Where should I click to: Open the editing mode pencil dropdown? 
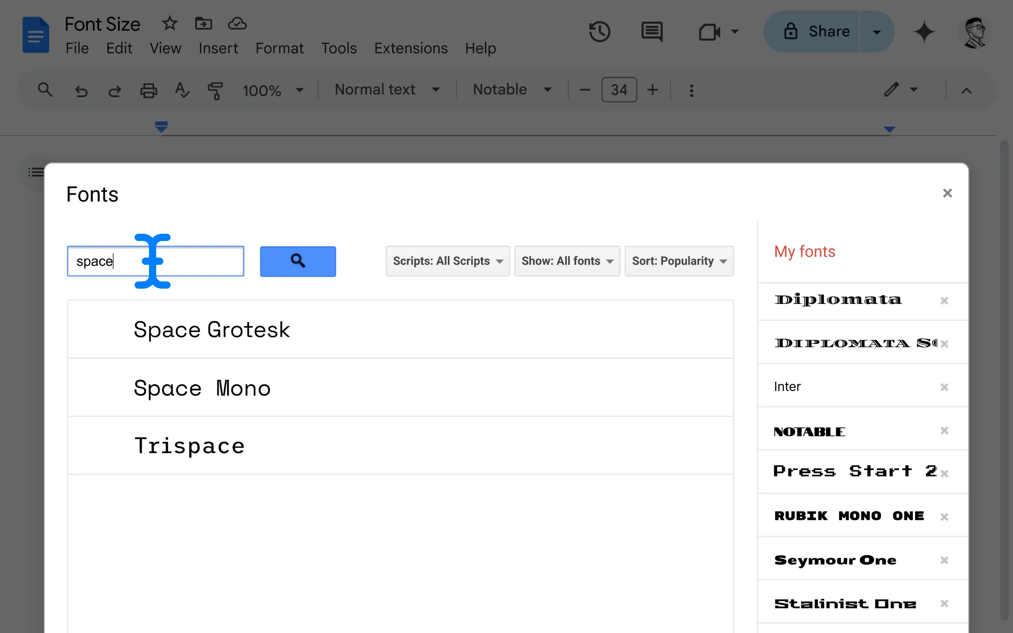click(x=901, y=90)
